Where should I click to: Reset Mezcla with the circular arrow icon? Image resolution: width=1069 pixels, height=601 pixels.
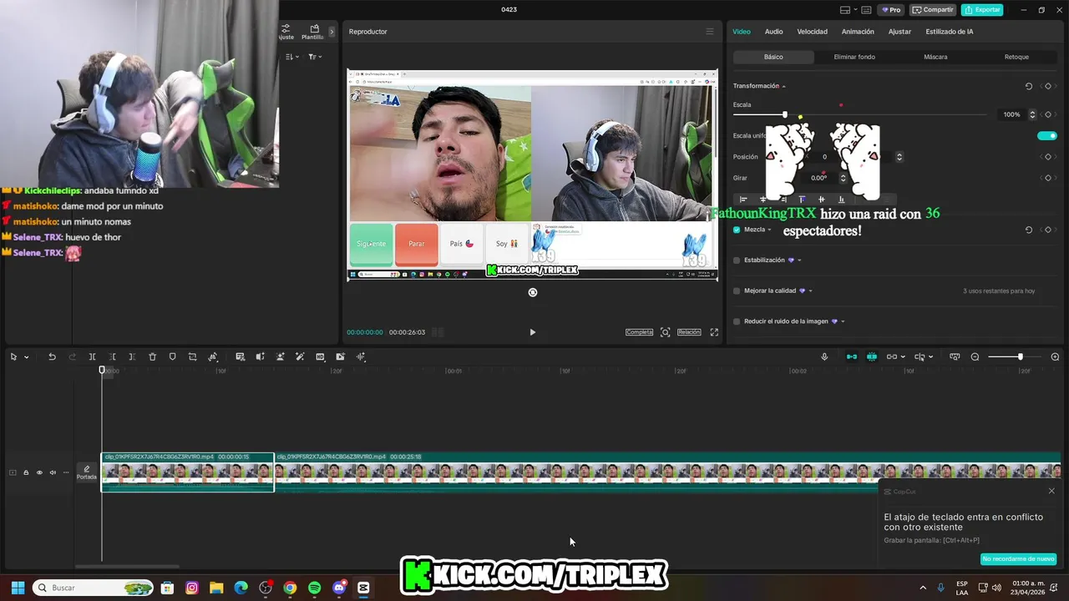coord(1028,230)
